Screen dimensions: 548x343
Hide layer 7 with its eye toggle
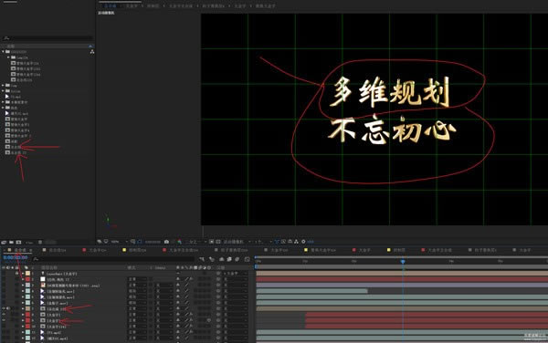tap(5, 309)
